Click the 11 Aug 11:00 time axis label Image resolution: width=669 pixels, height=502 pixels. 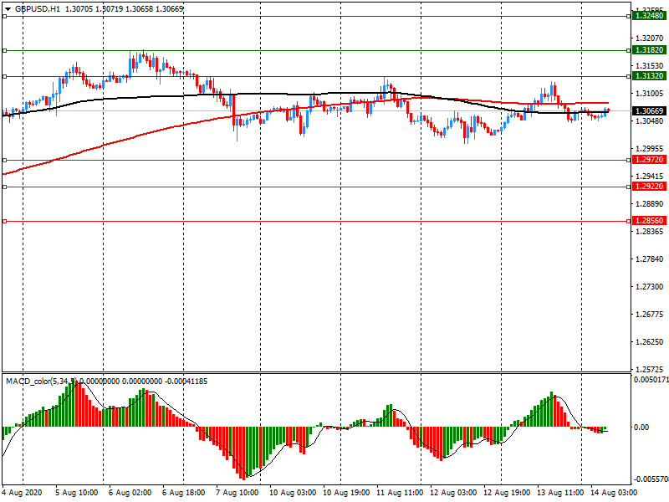click(398, 494)
